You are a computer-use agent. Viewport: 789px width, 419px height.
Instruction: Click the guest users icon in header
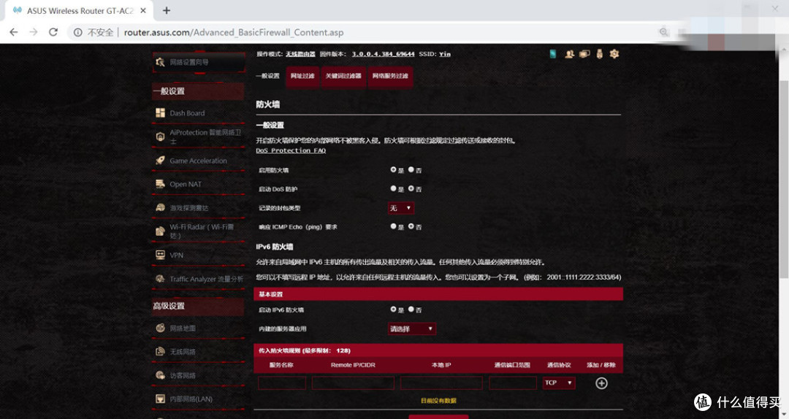pyautogui.click(x=569, y=54)
